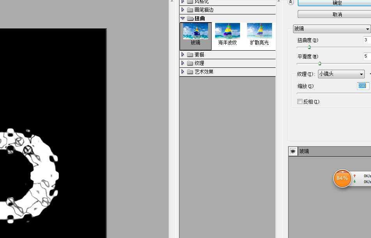Click the 艺术效果 folder icon
Screen dimensions: 371x238
(191, 71)
